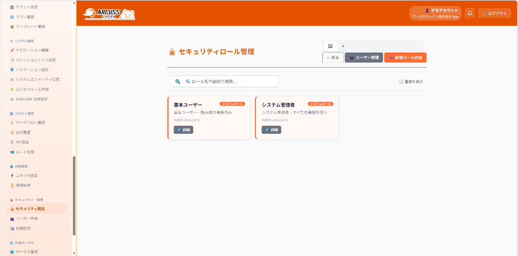
Task: Open 詳細 for 基本ユーザー card
Action: tap(183, 130)
